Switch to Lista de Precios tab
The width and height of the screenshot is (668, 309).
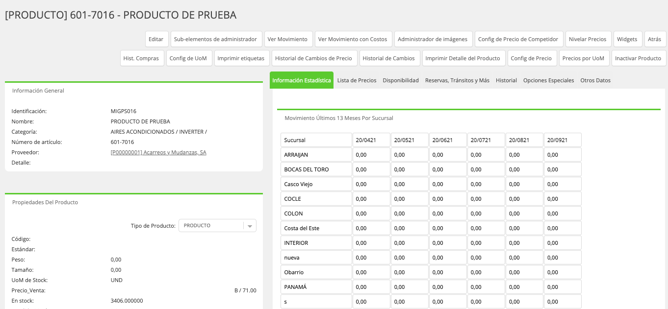[357, 80]
